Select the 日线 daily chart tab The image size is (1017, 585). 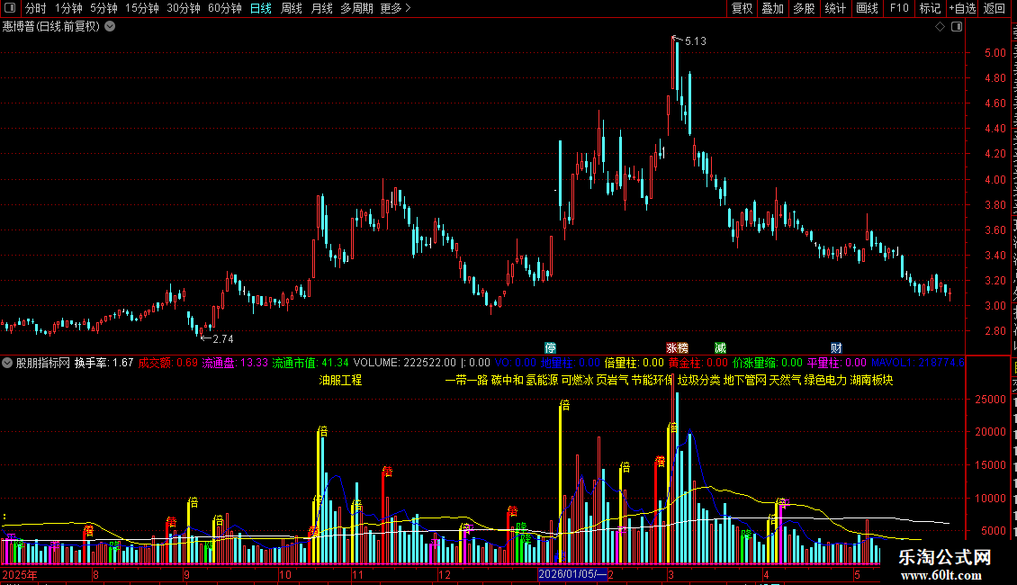point(261,8)
